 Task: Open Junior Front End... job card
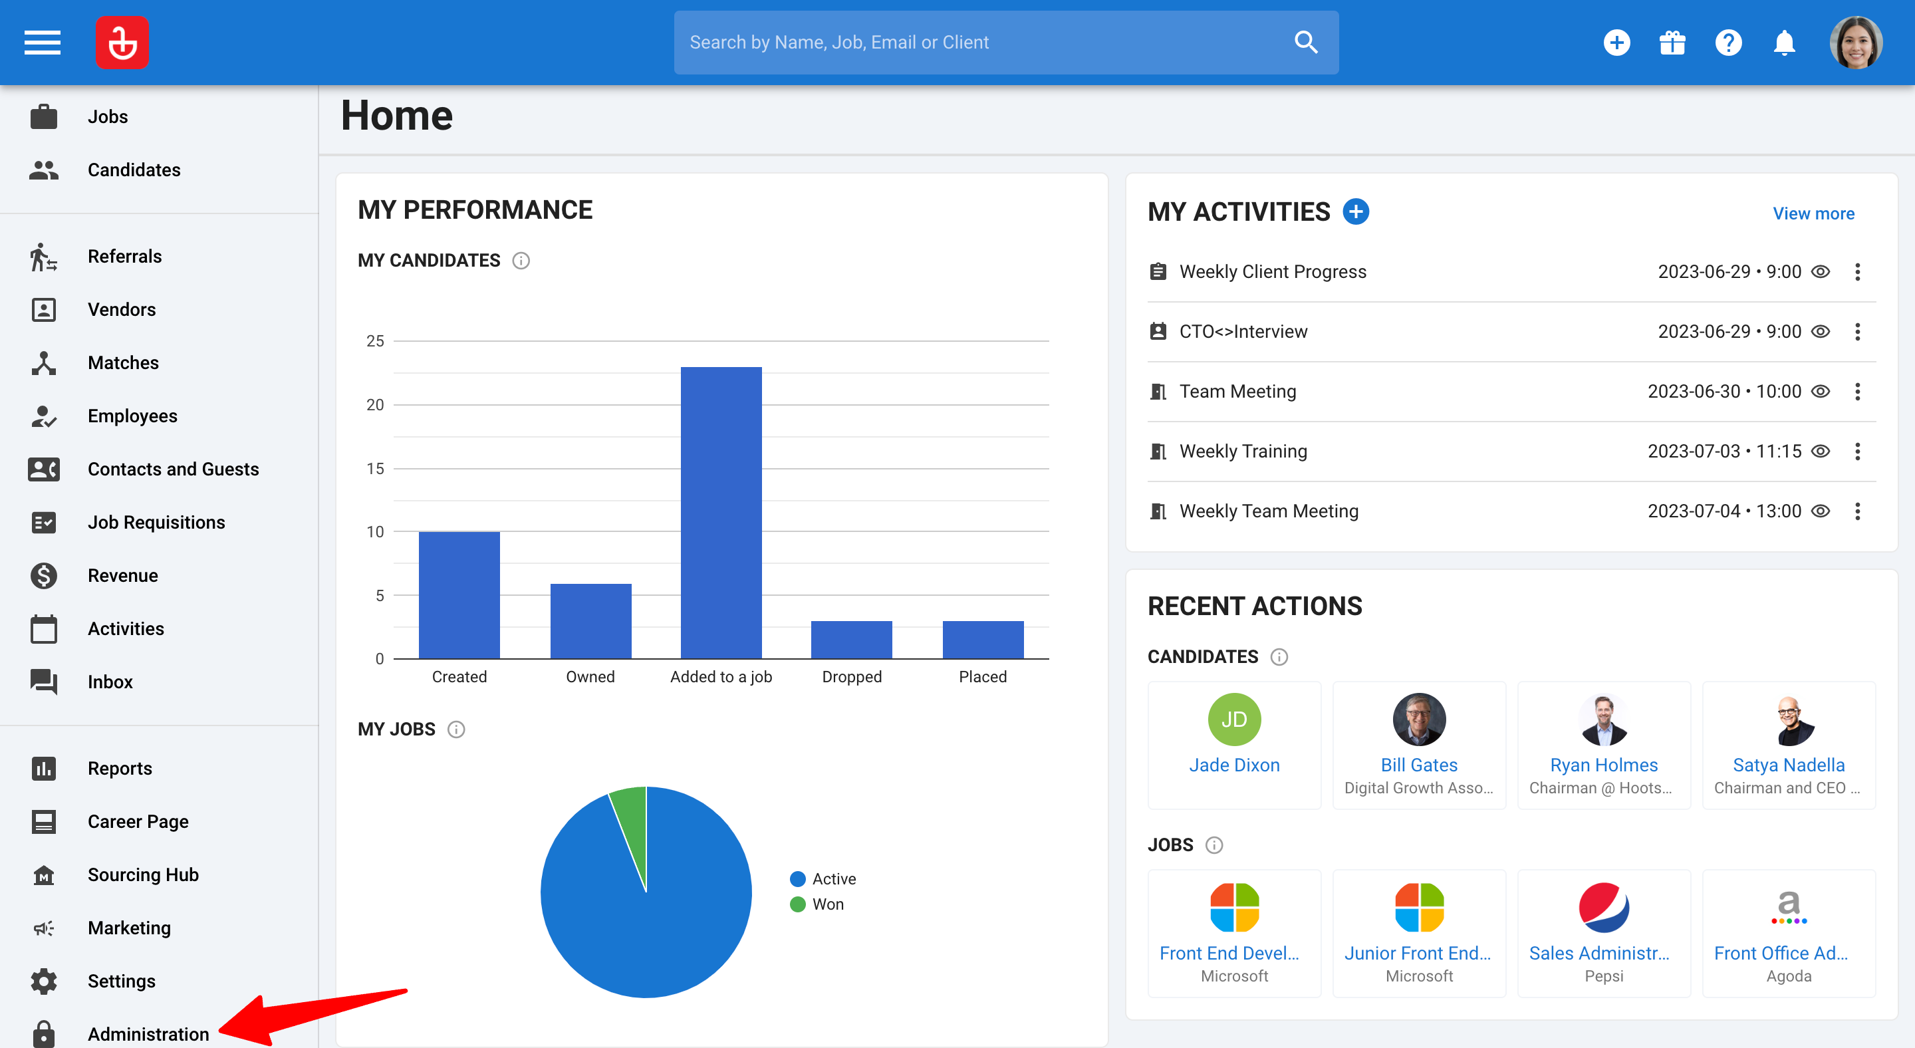(1418, 934)
